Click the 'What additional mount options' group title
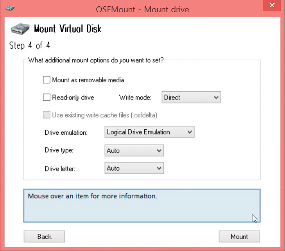This screenshot has width=285, height=251. coord(96,60)
